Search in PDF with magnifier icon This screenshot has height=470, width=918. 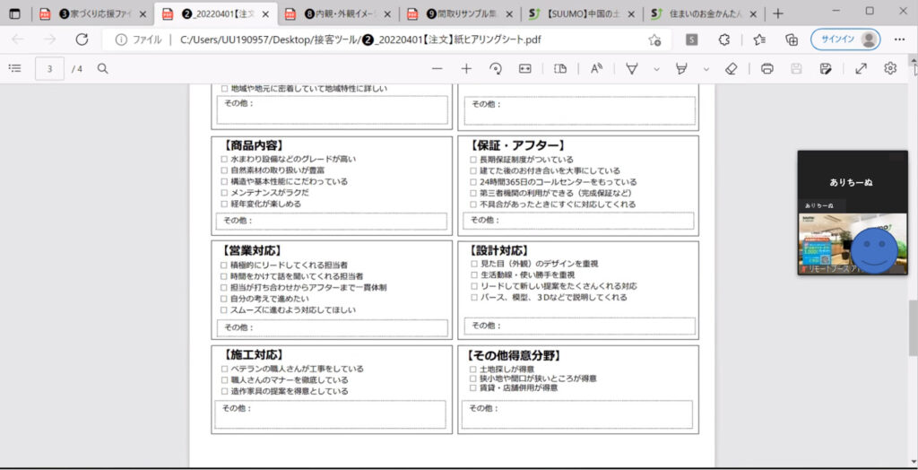point(102,68)
